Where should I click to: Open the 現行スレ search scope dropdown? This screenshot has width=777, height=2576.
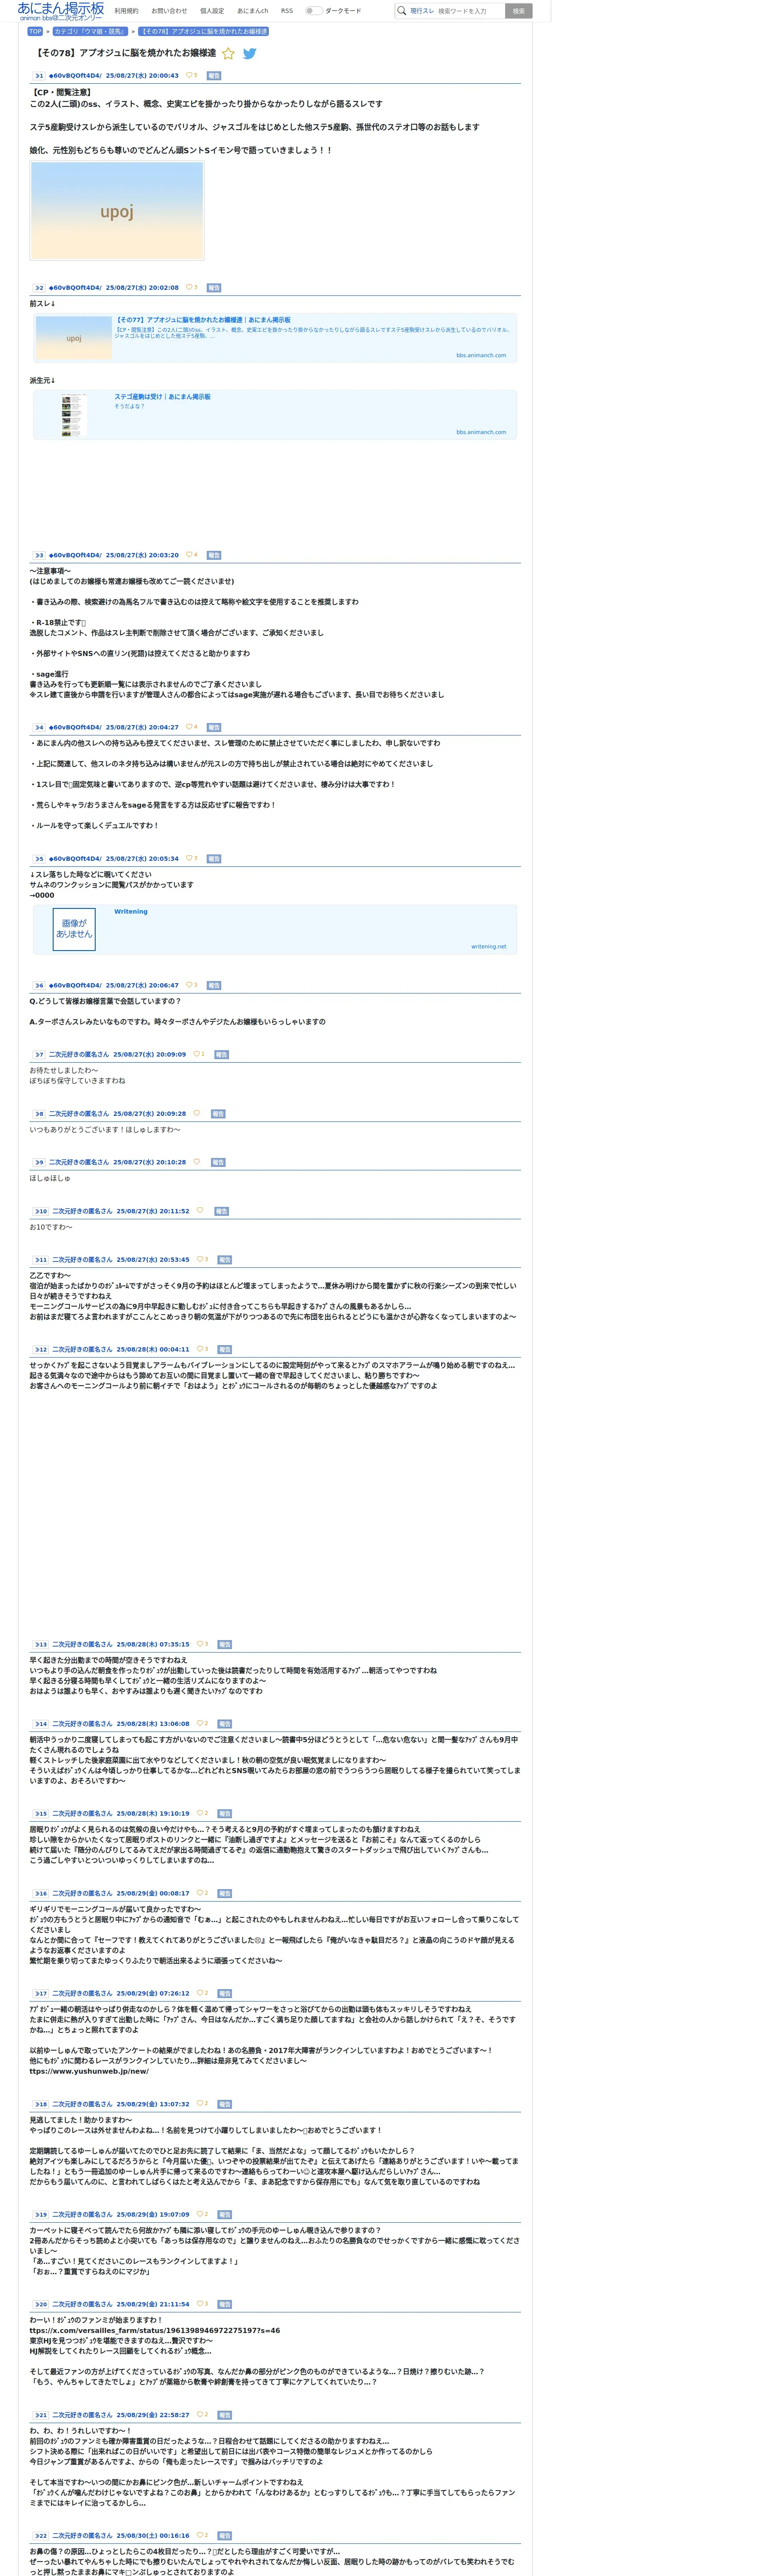click(422, 11)
